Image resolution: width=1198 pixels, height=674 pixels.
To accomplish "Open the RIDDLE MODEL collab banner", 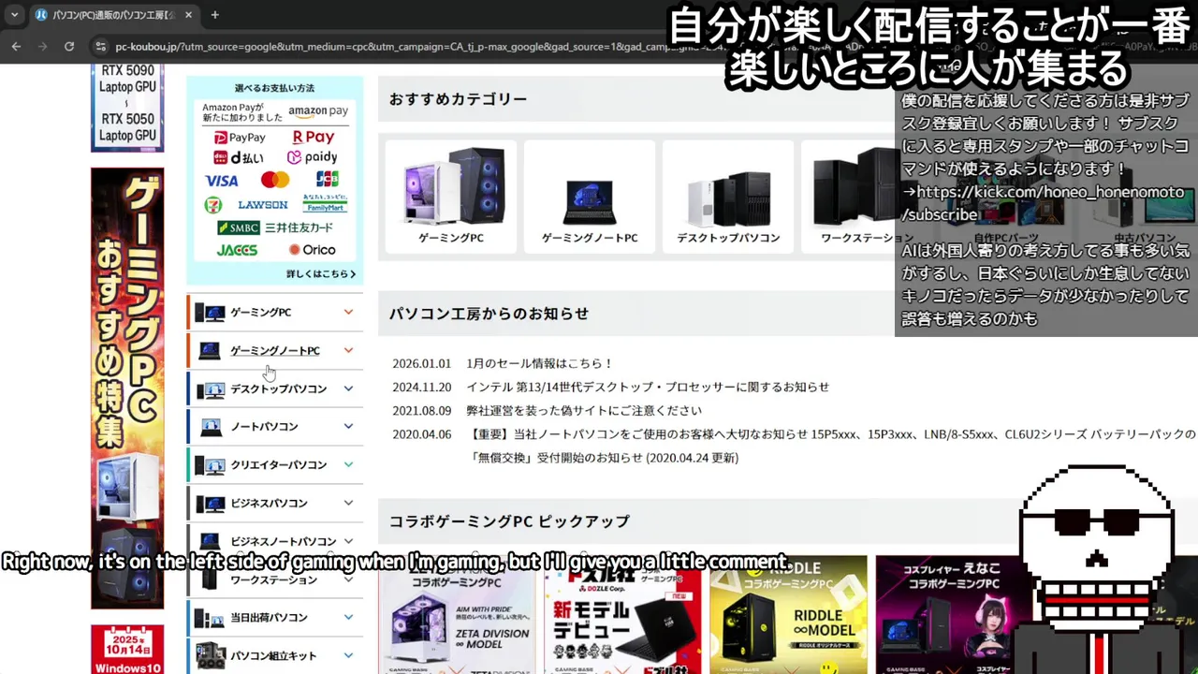I will tap(788, 615).
